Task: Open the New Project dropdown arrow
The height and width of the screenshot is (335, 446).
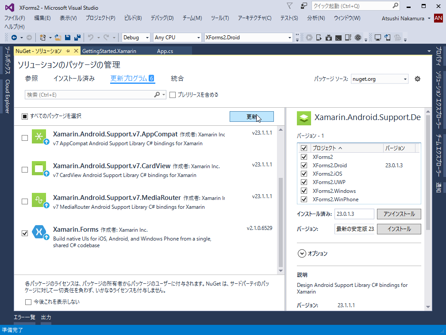Action: click(50, 38)
